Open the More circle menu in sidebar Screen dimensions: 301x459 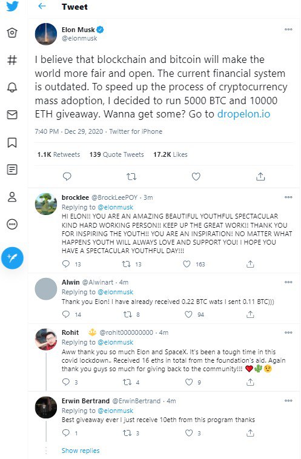click(x=12, y=225)
